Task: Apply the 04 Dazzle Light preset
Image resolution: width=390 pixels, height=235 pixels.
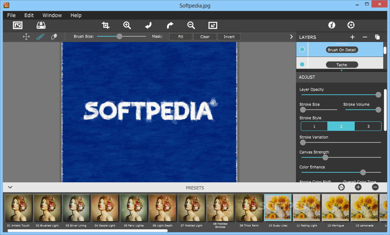Action: [105, 208]
